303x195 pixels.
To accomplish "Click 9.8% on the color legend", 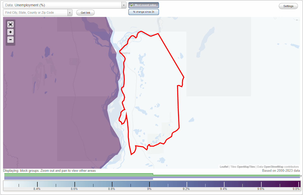I will pyautogui.click(x=296, y=189).
